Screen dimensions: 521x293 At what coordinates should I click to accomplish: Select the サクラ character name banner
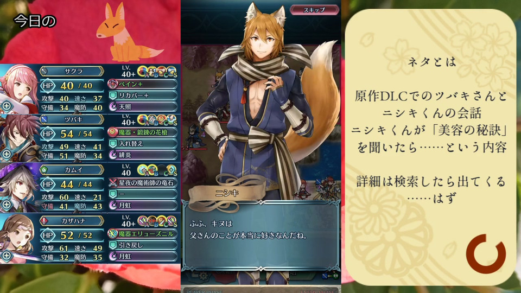(72, 71)
